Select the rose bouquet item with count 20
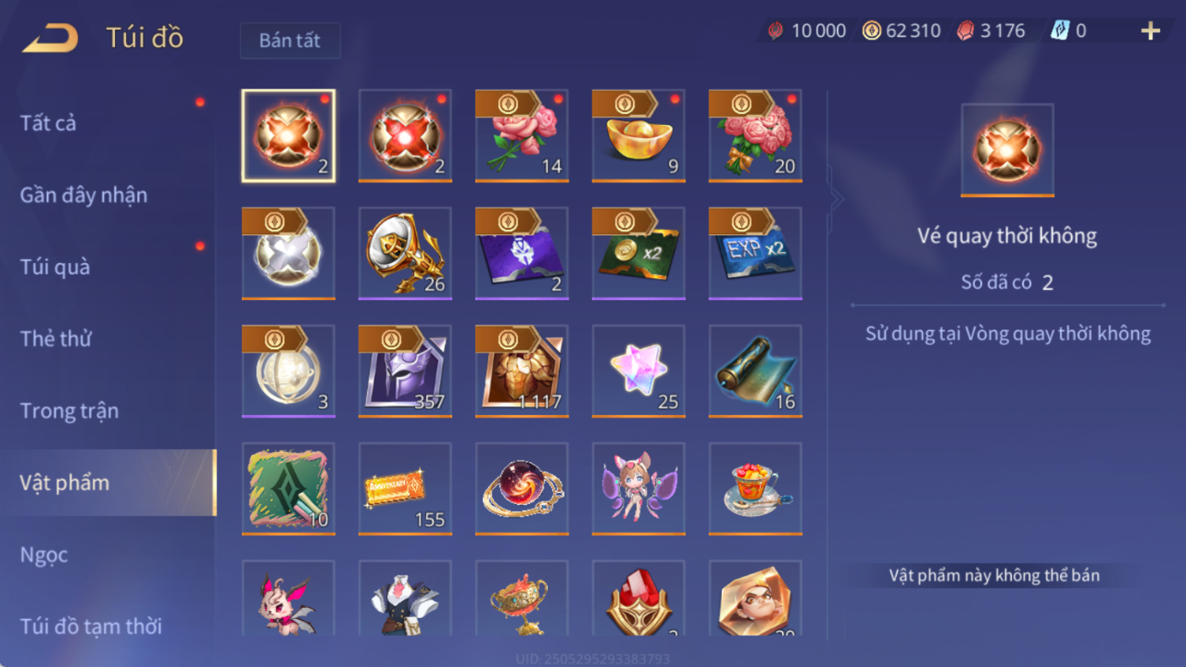Viewport: 1186px width, 667px height. (755, 136)
